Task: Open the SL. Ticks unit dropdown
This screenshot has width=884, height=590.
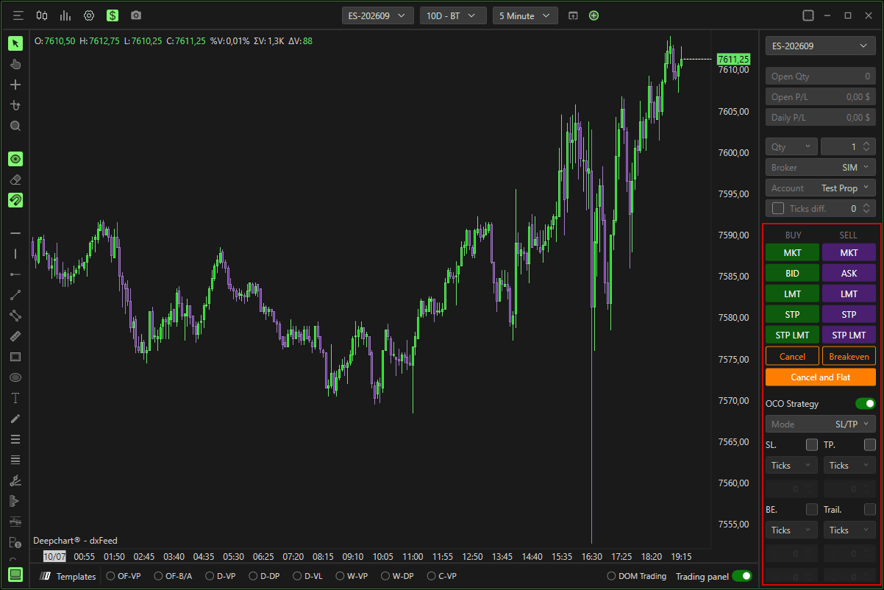Action: pyautogui.click(x=791, y=465)
